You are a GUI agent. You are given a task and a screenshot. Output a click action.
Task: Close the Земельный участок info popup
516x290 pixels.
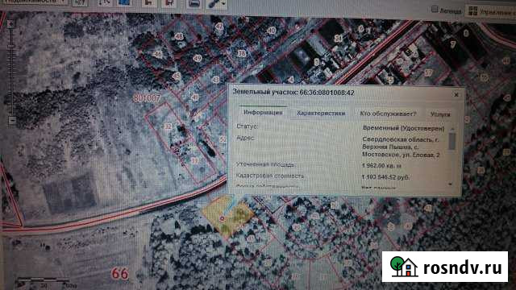click(x=456, y=95)
